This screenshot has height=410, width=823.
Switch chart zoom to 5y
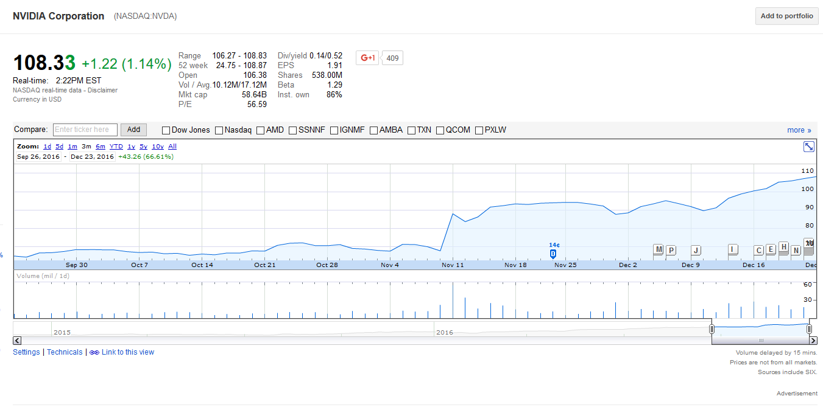pos(143,147)
